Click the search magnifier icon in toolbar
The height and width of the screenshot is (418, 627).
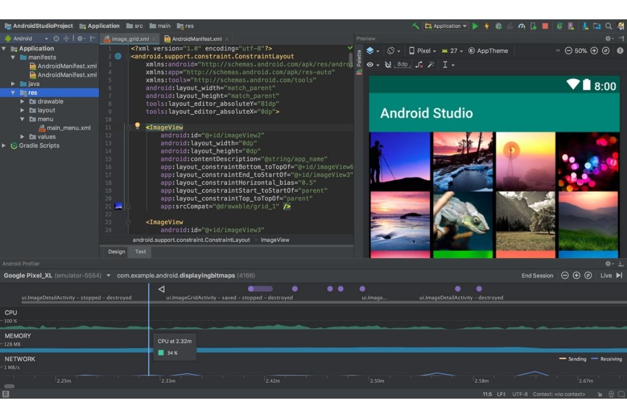[x=609, y=26]
